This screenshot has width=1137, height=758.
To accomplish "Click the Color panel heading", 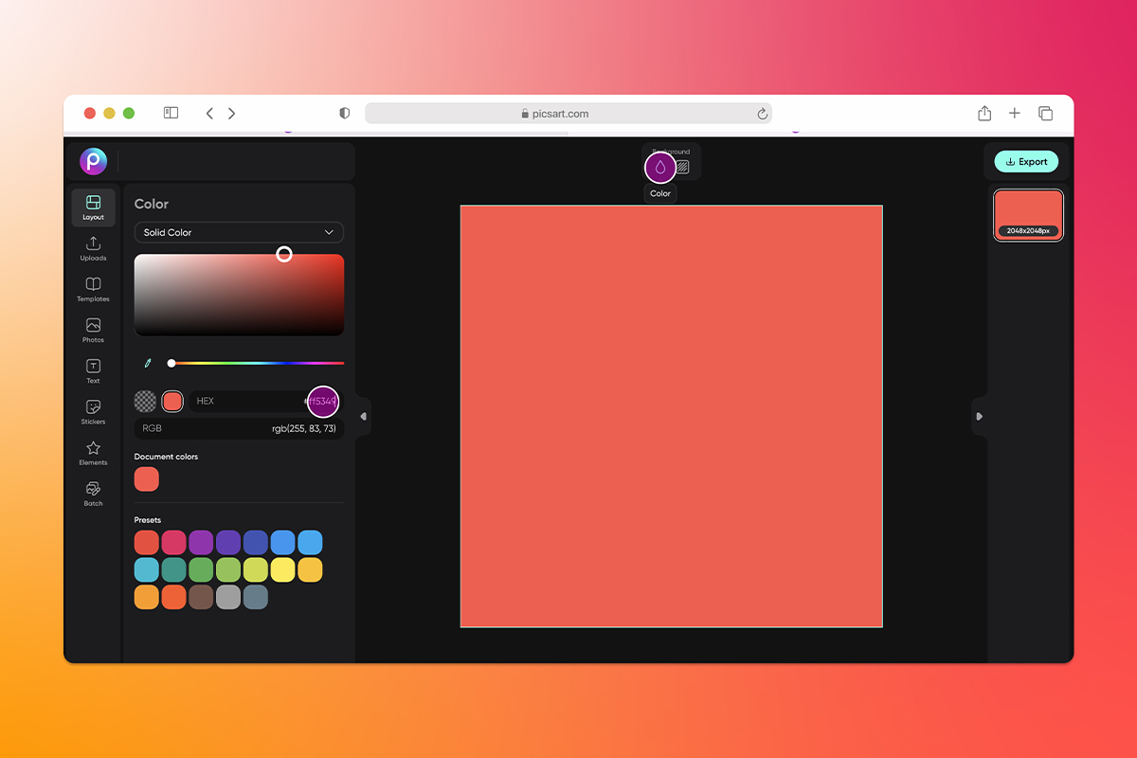I will click(x=150, y=204).
